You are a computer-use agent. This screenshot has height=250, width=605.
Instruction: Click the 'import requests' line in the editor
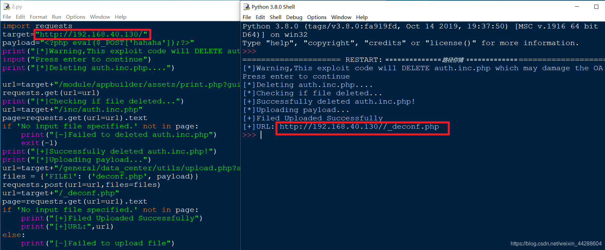click(x=37, y=26)
